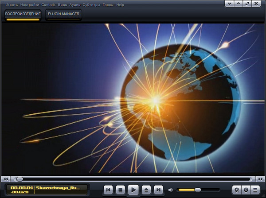The image size is (266, 198).
Task: Mute audio with the speaker icon
Action: [171, 190]
